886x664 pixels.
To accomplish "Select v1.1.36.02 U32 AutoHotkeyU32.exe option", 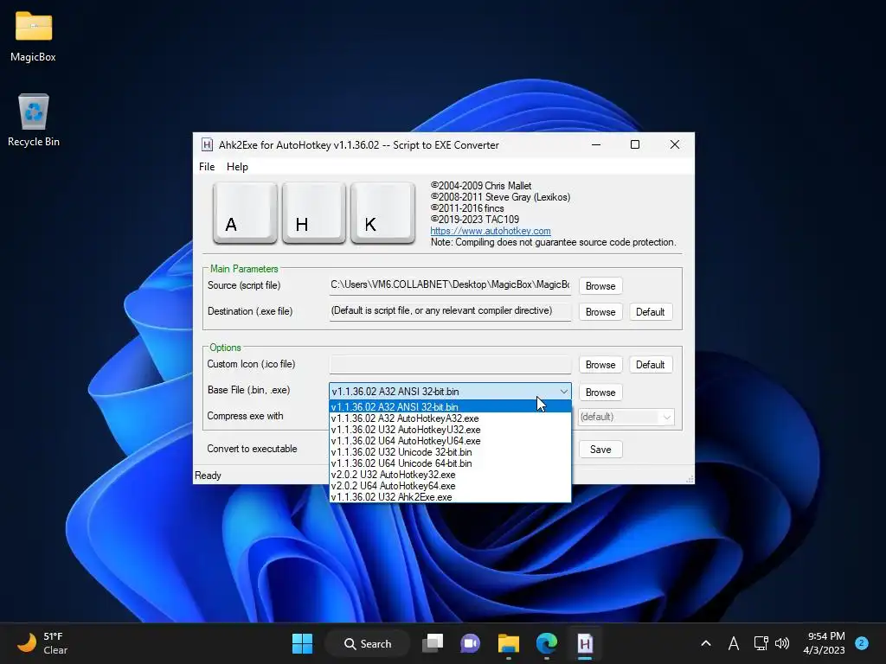I will [x=450, y=430].
